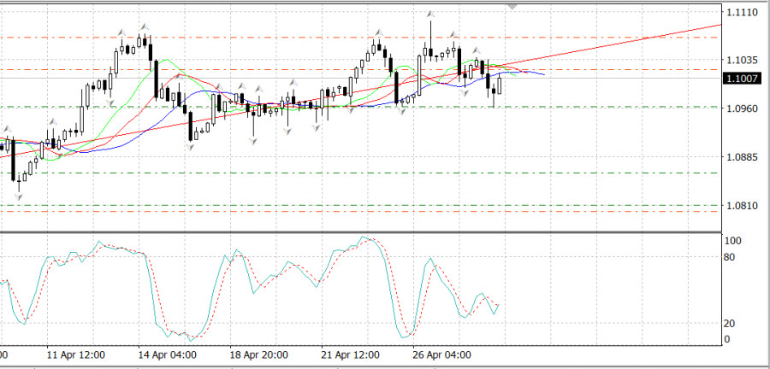The height and width of the screenshot is (369, 770).
Task: Select the current price tag 1.1007
Action: point(739,79)
